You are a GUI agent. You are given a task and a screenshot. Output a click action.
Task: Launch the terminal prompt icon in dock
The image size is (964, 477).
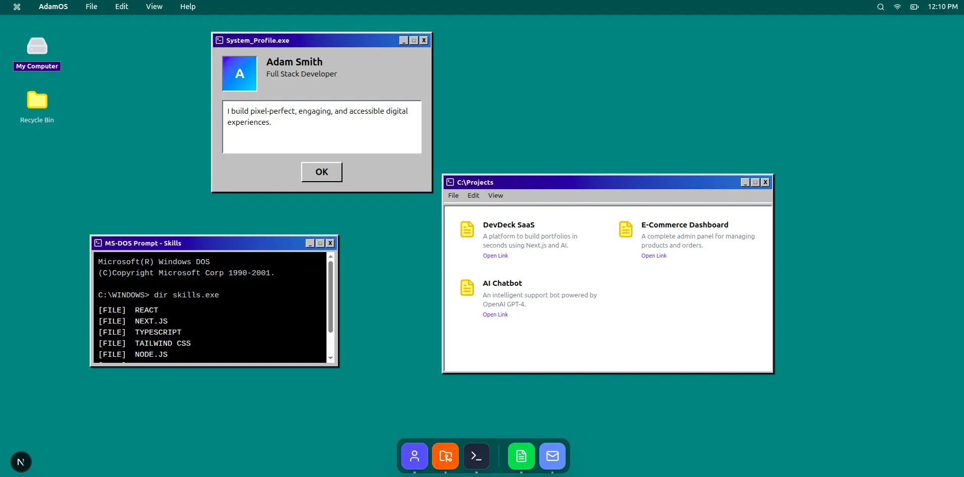click(x=476, y=456)
